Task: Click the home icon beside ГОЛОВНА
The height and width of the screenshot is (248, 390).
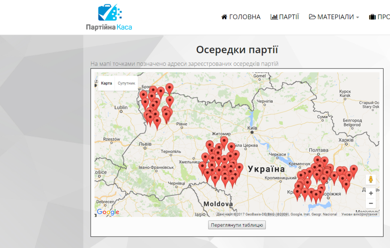Action: (x=224, y=17)
